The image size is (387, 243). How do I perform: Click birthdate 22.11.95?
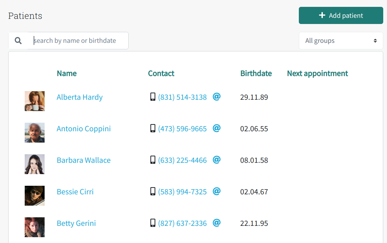[x=254, y=223]
